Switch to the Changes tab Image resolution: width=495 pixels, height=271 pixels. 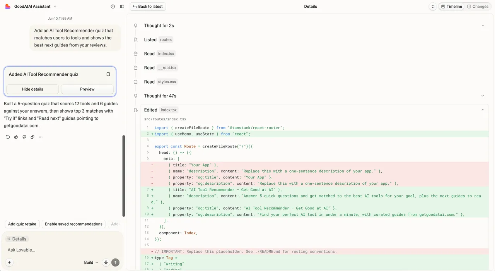(478, 7)
